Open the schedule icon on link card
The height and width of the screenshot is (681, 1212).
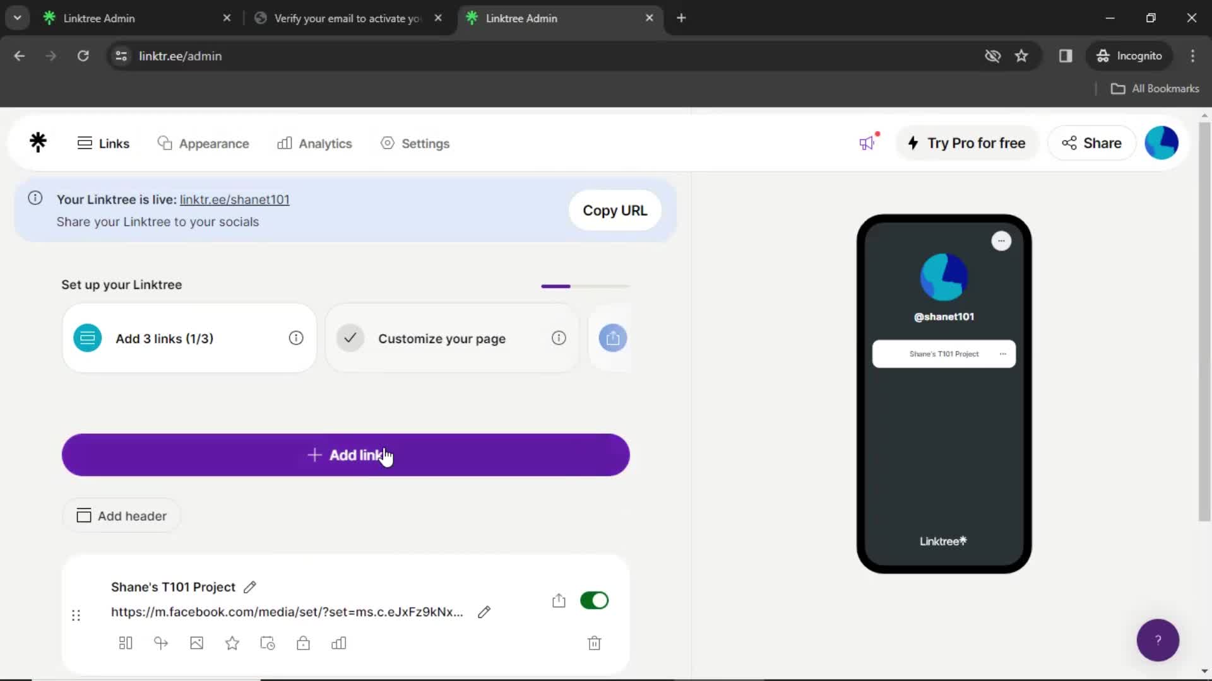pos(268,643)
